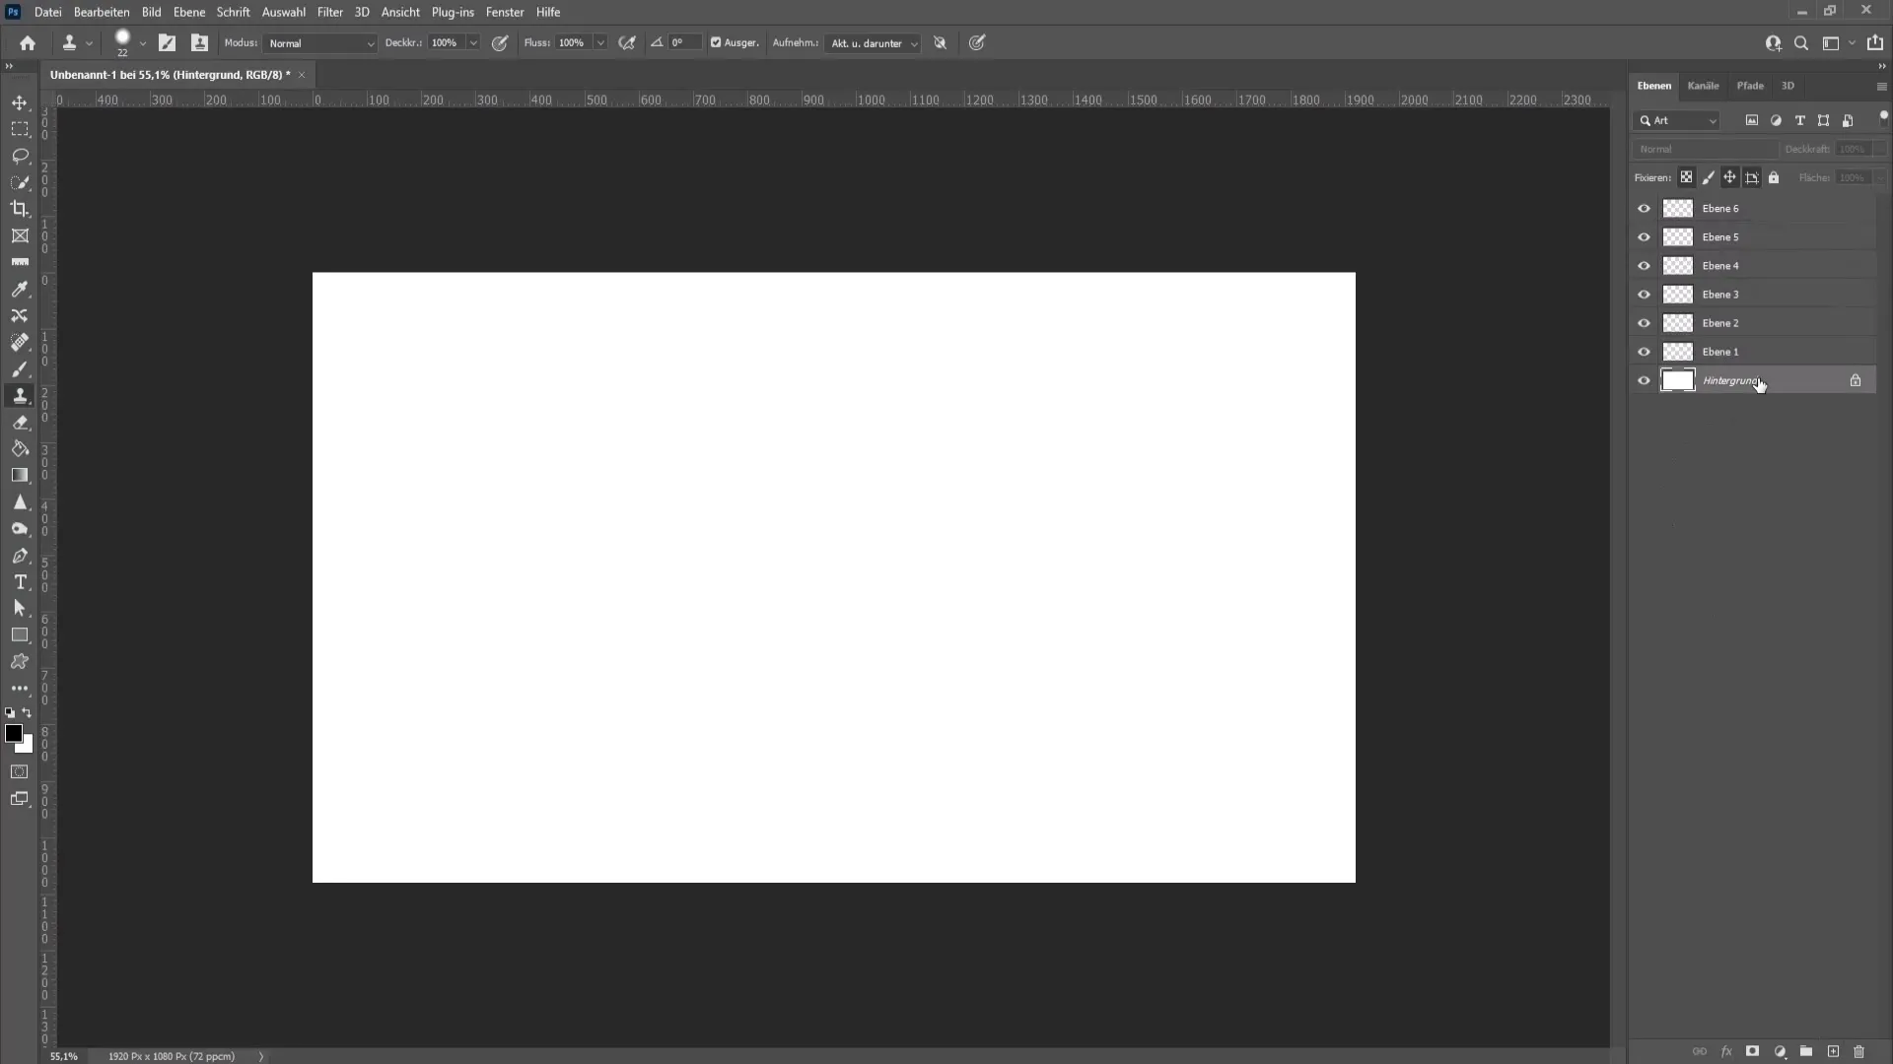Select the Path Selection tool
This screenshot has height=1064, width=1893.
[x=20, y=609]
